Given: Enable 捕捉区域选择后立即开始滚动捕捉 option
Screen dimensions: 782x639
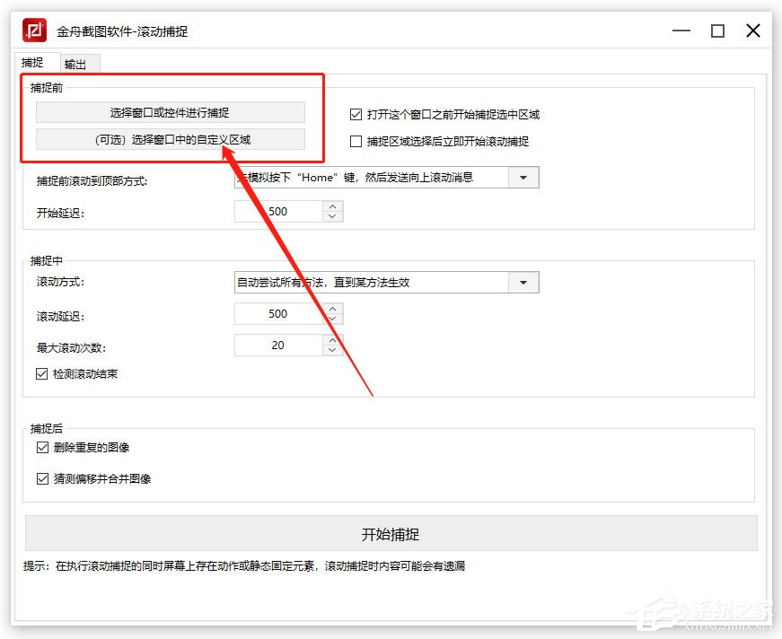Looking at the screenshot, I should coord(356,141).
